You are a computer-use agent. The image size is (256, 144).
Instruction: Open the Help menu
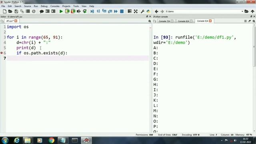(92, 6)
